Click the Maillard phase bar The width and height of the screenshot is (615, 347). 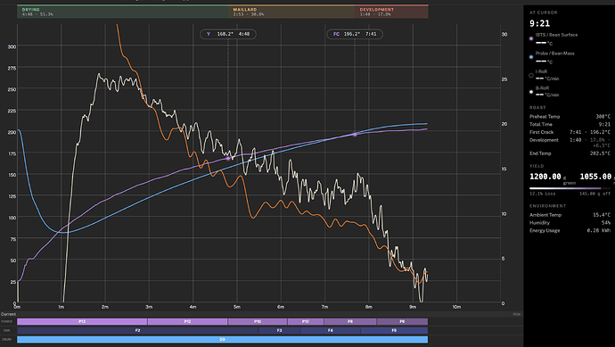[291, 12]
